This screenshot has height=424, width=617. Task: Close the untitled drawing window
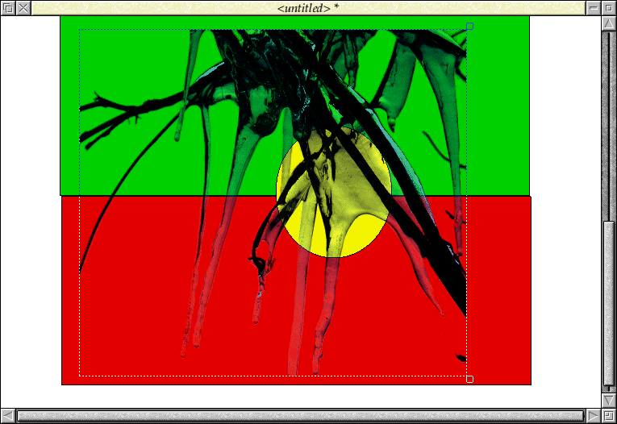click(23, 7)
